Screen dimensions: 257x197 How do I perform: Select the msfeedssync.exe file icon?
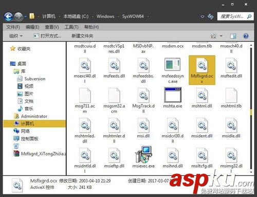coord(173,64)
